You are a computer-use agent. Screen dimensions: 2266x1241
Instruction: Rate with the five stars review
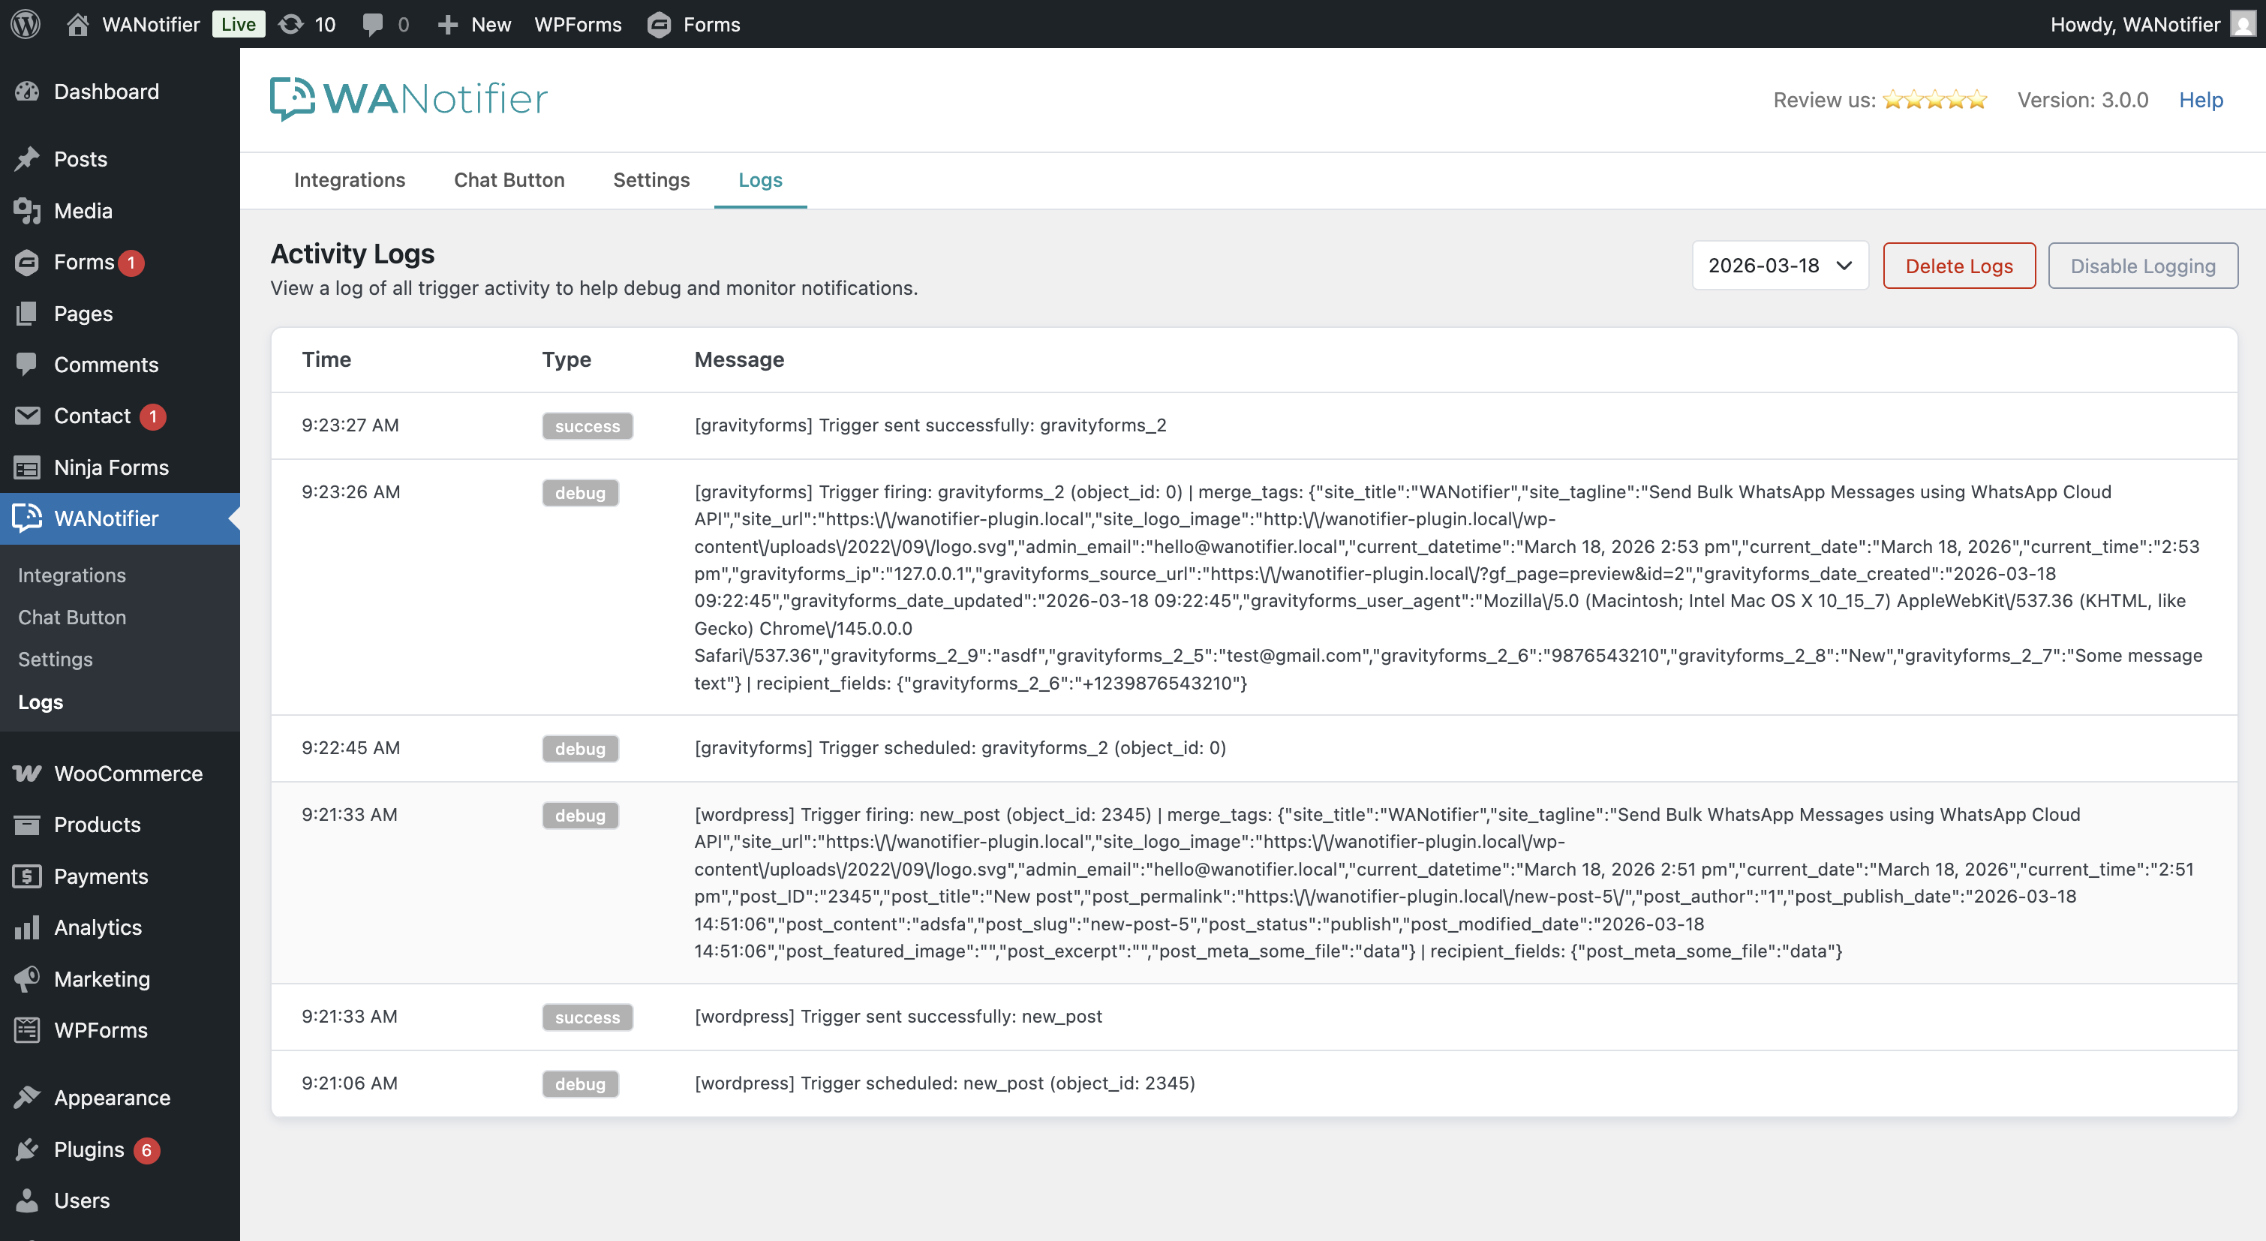point(1934,99)
